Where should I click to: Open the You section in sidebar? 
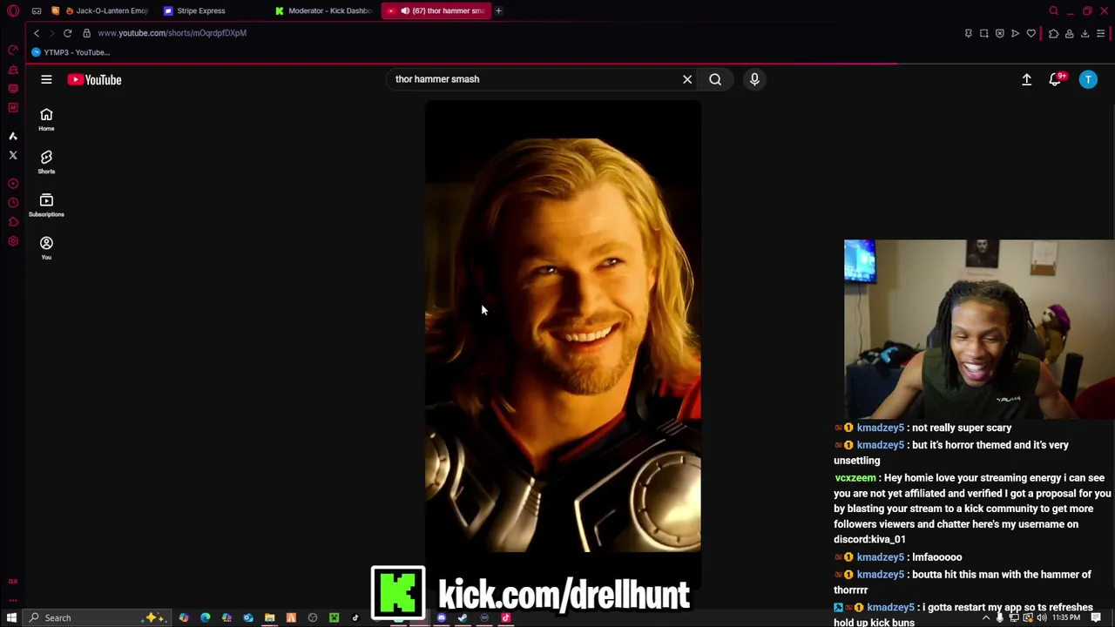[x=46, y=247]
